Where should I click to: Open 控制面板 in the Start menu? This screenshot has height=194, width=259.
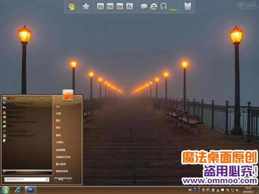tap(61, 150)
